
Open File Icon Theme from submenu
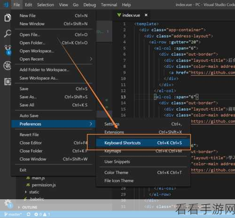(x=143, y=181)
